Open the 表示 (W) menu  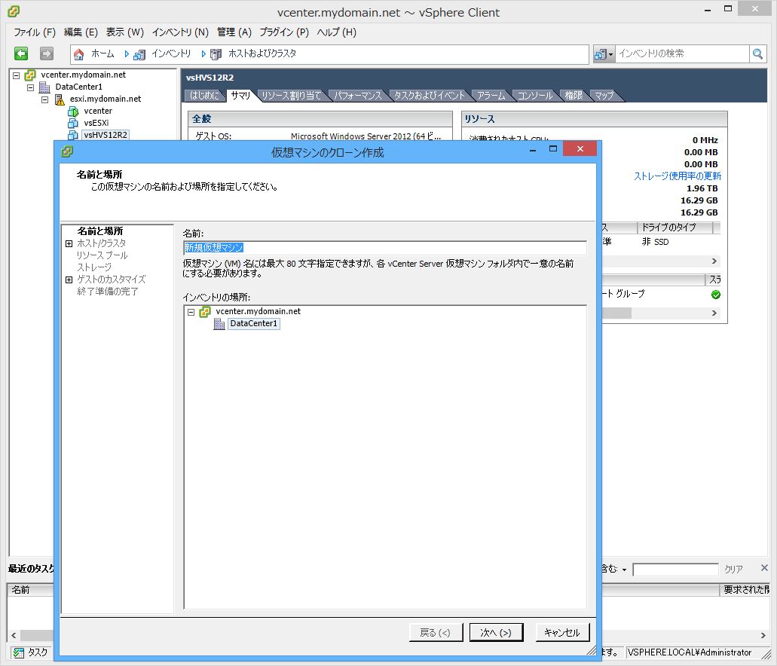124,32
